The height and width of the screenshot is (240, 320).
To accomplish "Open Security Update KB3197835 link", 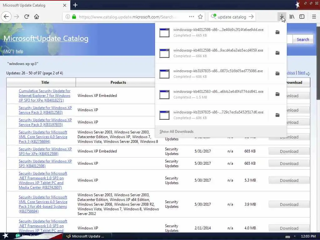I will [45, 122].
